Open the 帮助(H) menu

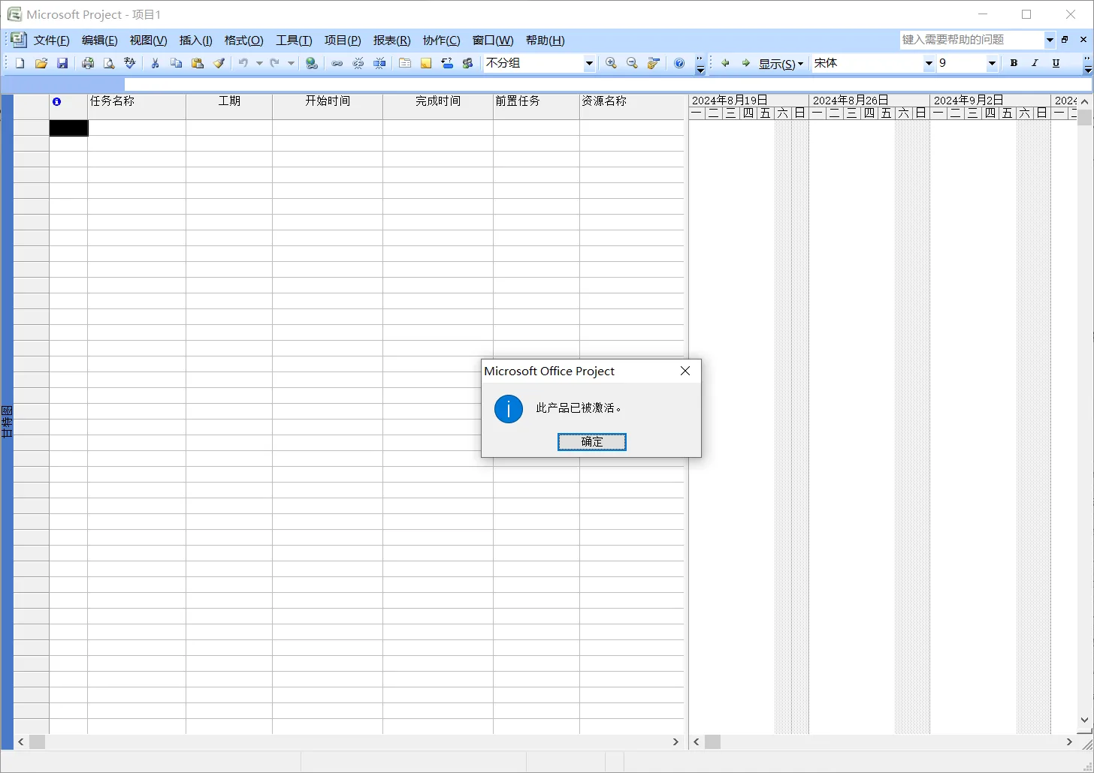click(x=545, y=41)
